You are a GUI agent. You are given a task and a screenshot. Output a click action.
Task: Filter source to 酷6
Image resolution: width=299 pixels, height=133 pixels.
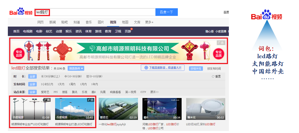tap(94, 92)
